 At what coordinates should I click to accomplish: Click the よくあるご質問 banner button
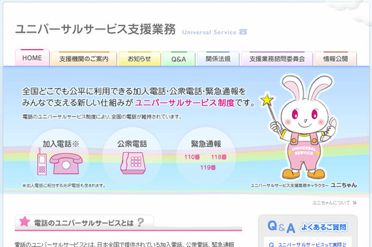[323, 227]
